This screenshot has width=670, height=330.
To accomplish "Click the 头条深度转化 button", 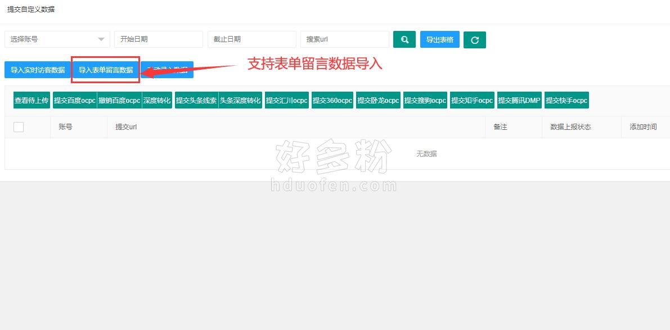I will pos(240,100).
